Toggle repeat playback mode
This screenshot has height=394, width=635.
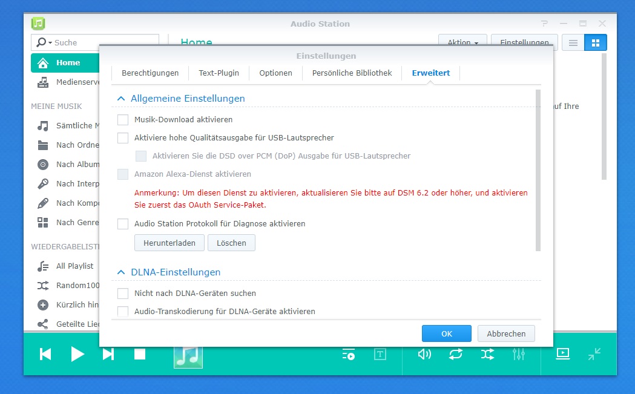pos(456,354)
